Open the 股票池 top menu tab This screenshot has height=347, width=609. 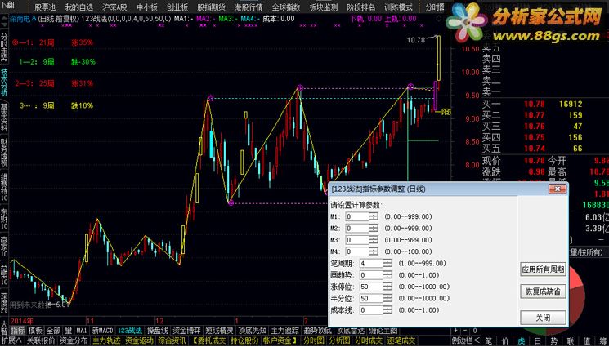coord(45,7)
